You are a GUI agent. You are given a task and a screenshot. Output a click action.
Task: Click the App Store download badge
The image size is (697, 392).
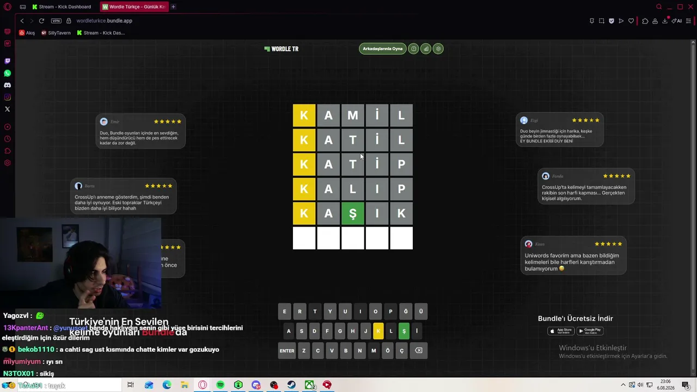coord(560,330)
